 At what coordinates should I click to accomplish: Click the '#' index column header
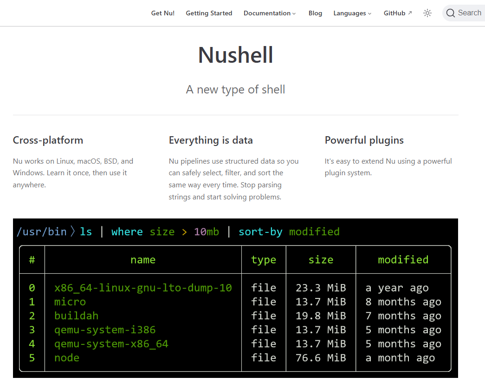pos(32,259)
